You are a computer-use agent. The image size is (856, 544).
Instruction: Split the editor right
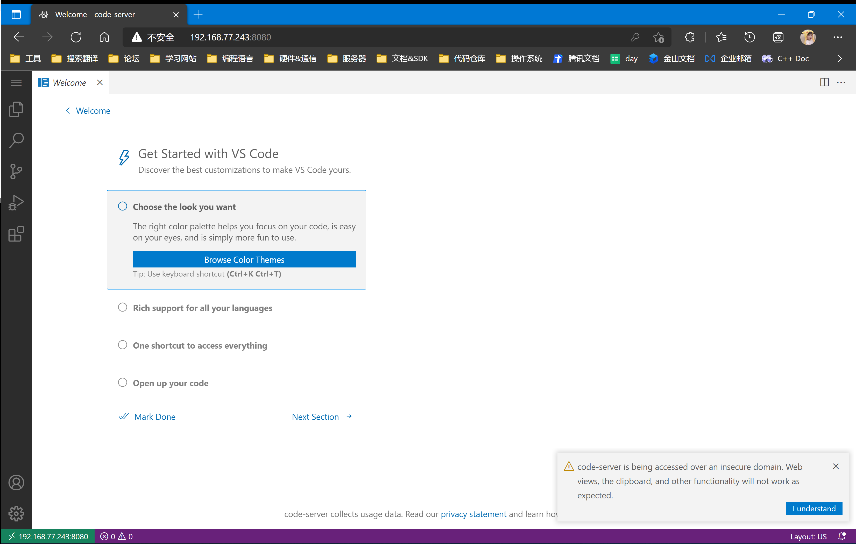(824, 82)
